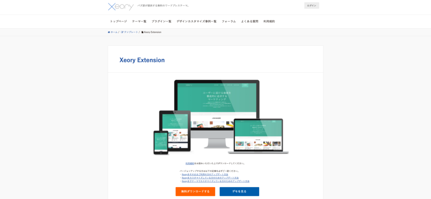Go to テーマ一覧 in the navigation
This screenshot has width=431, height=199.
click(139, 21)
